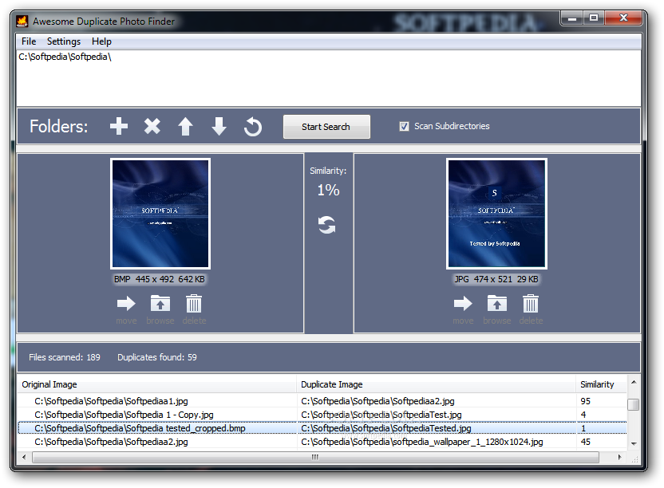The height and width of the screenshot is (488, 664).
Task: Click the delete trash icon under the JPG image
Action: coord(531,304)
